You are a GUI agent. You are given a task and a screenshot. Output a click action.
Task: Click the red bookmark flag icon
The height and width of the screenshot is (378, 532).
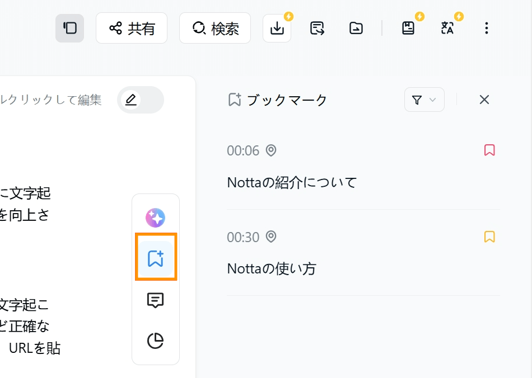pos(489,150)
